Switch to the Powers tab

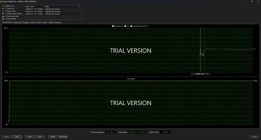[39, 23]
